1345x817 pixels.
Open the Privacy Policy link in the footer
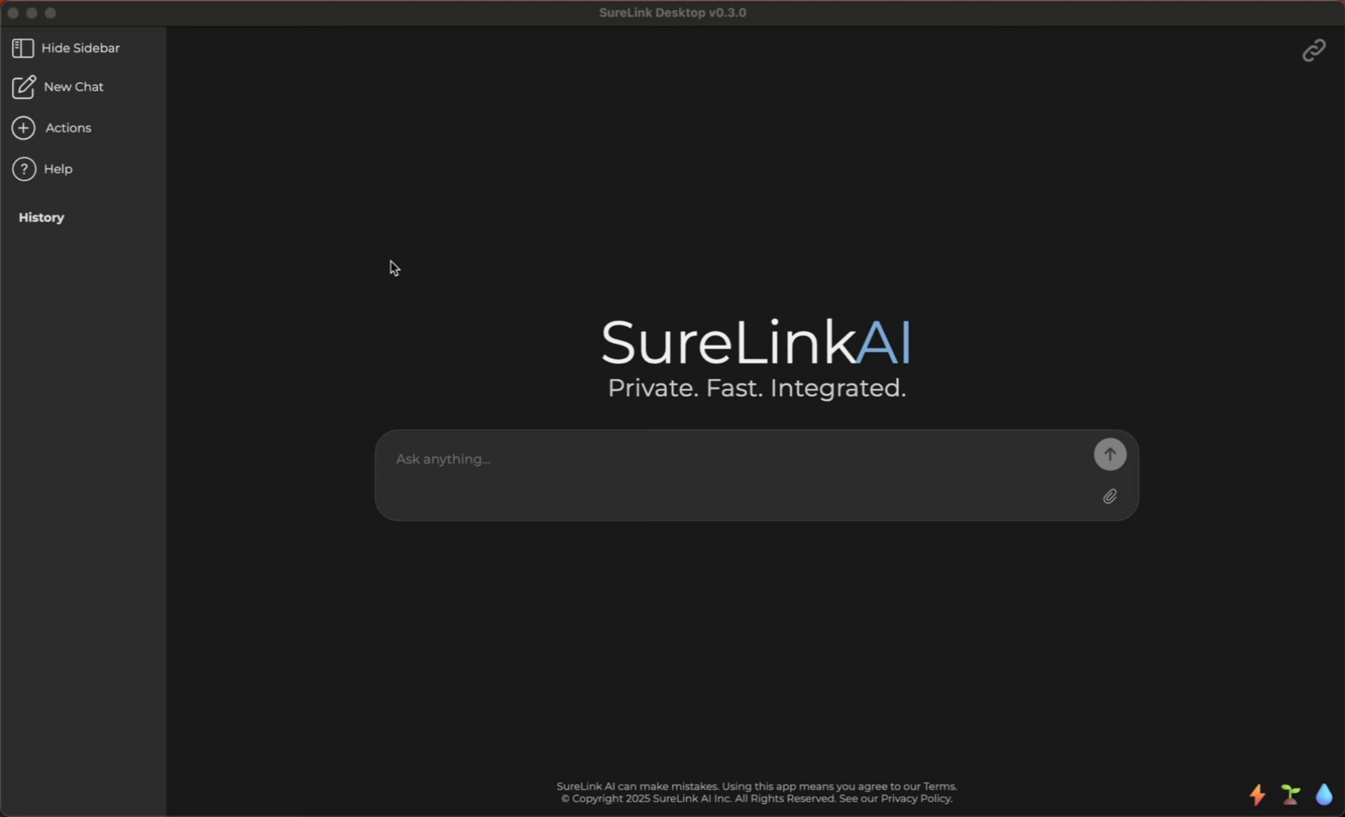pyautogui.click(x=916, y=798)
